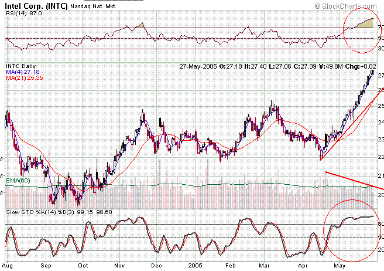This screenshot has height=271, width=384.
Task: Click the 'INTC Daily' label
Action: [x=21, y=66]
